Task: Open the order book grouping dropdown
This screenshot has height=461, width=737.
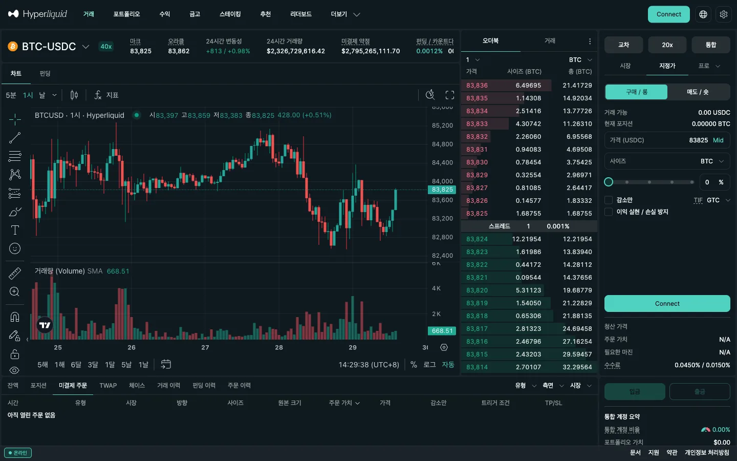Action: pyautogui.click(x=472, y=59)
